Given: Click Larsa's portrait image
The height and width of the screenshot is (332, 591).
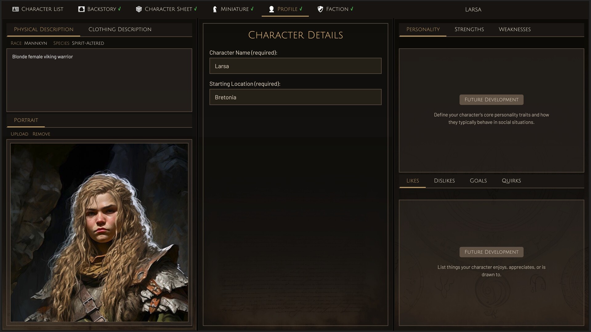Looking at the screenshot, I should click(x=99, y=234).
